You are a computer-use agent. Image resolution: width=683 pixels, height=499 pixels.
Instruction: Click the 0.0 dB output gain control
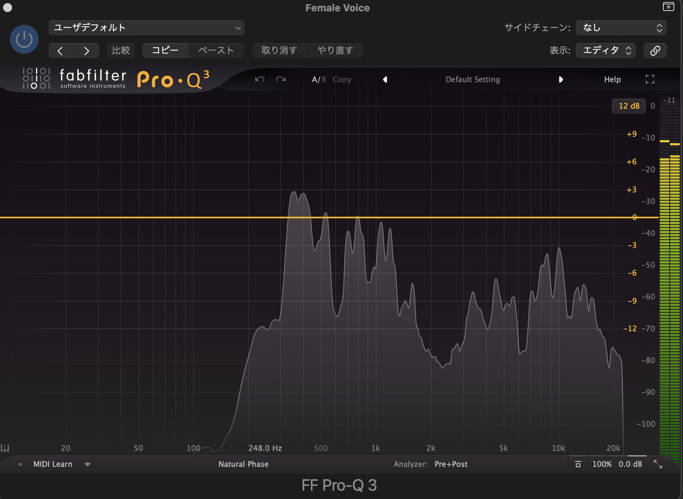pyautogui.click(x=630, y=464)
